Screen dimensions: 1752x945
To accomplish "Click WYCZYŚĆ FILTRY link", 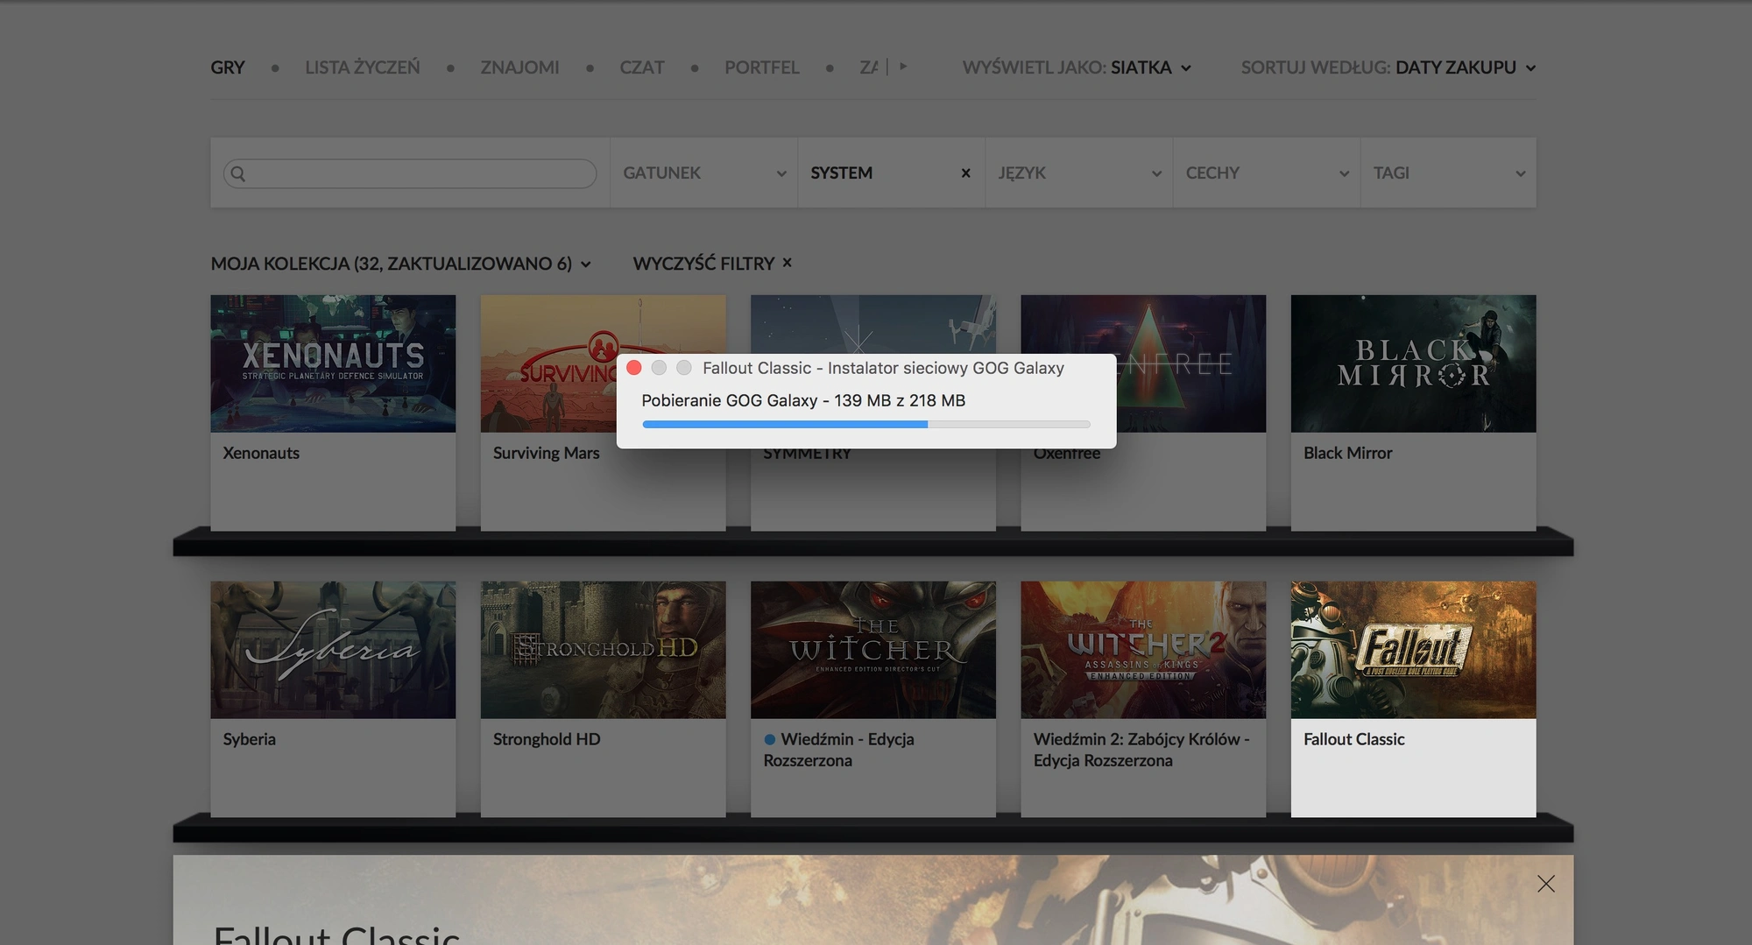I will click(712, 264).
